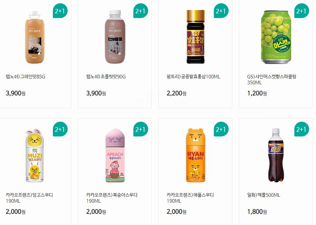Click the 팜트리)궁중발효홍삼100ML product name

(193, 77)
